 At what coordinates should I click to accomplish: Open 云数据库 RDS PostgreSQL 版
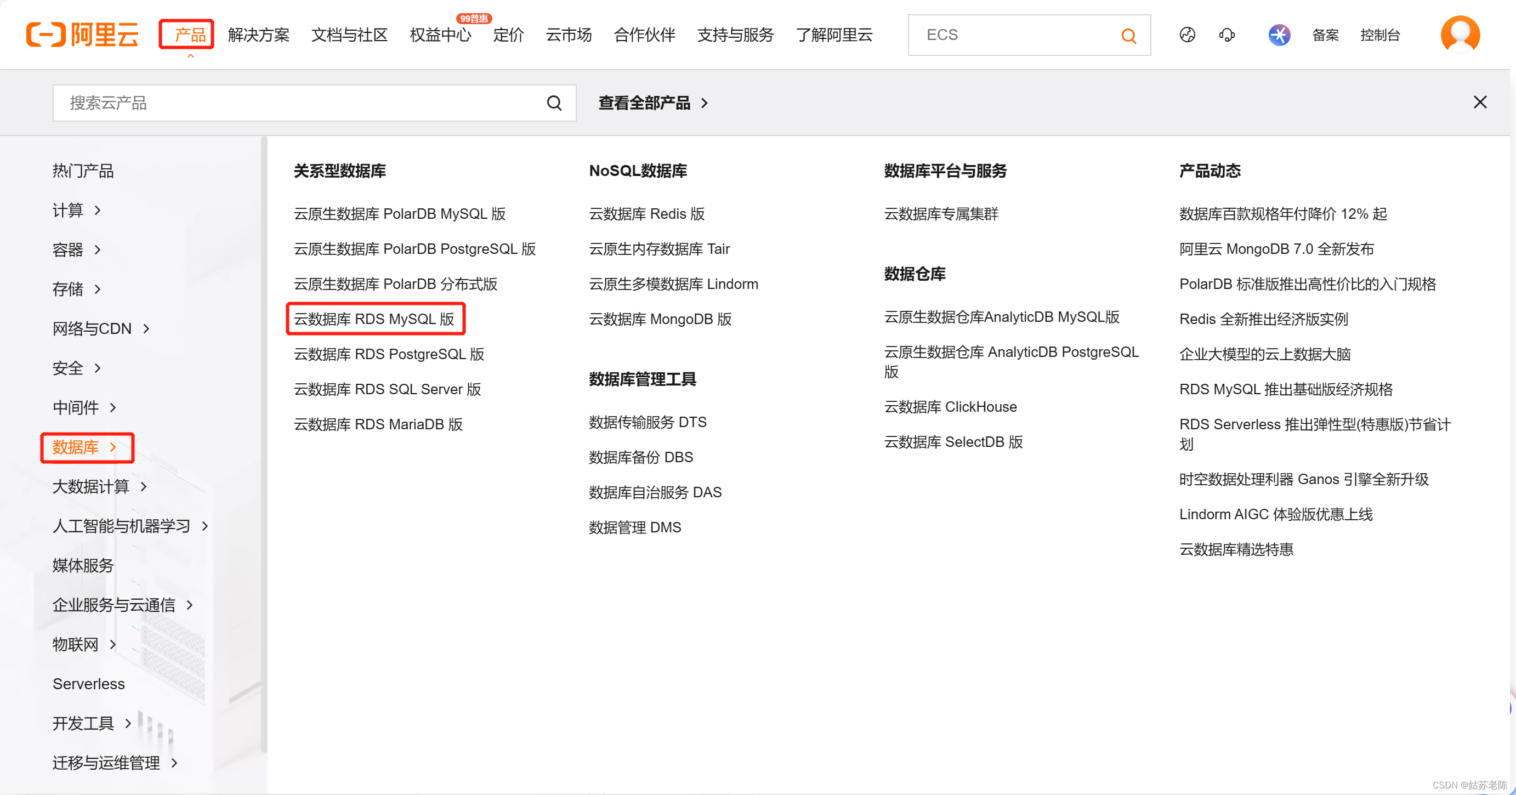tap(388, 354)
